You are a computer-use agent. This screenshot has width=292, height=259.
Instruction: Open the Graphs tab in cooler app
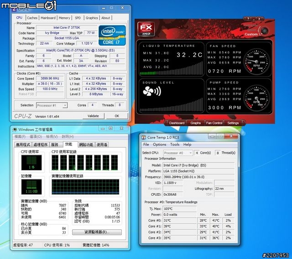coord(196,123)
